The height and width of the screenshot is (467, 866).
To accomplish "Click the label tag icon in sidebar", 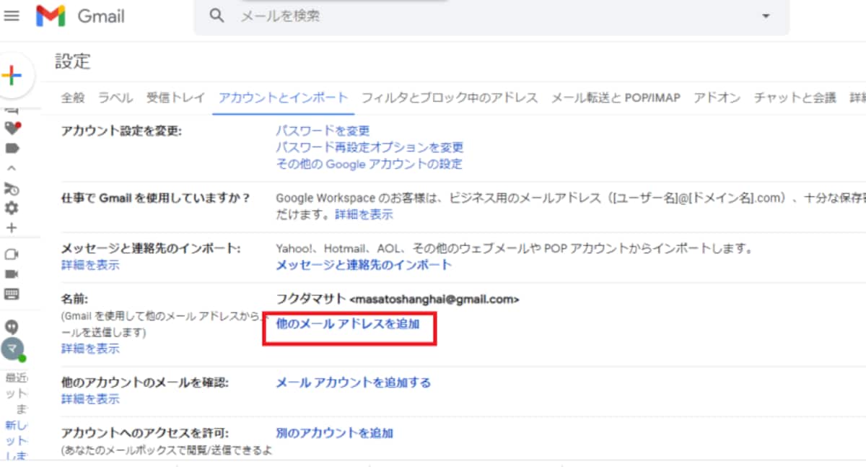I will [x=12, y=148].
